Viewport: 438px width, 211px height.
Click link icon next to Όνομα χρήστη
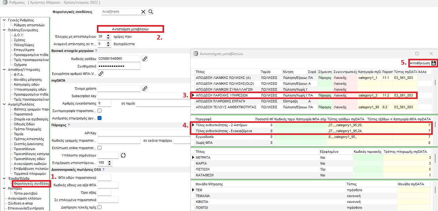[x=145, y=88]
